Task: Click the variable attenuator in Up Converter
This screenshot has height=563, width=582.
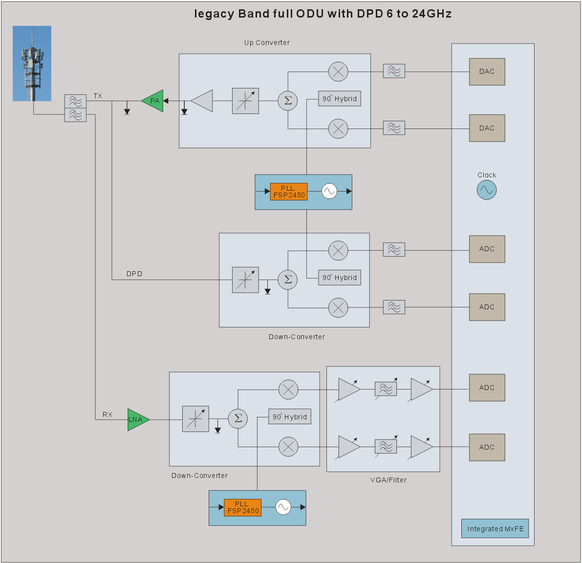Action: pyautogui.click(x=245, y=101)
